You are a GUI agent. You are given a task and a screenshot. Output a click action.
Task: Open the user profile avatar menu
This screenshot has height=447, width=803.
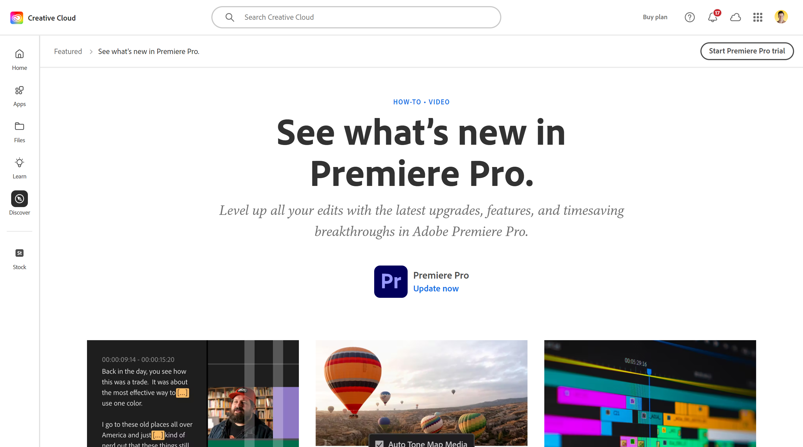pyautogui.click(x=781, y=17)
